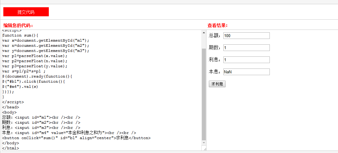This screenshot has height=153, width=338.
Task: Click the line 'var p2=parseFloat(n.value);'
Action: 35,61
